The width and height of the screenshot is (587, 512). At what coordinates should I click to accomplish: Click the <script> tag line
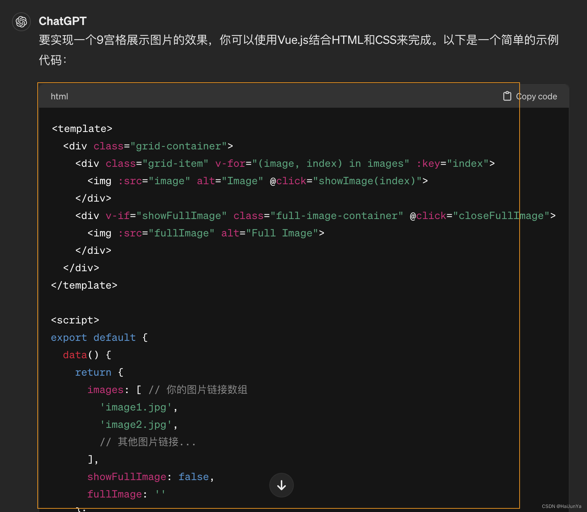[75, 320]
